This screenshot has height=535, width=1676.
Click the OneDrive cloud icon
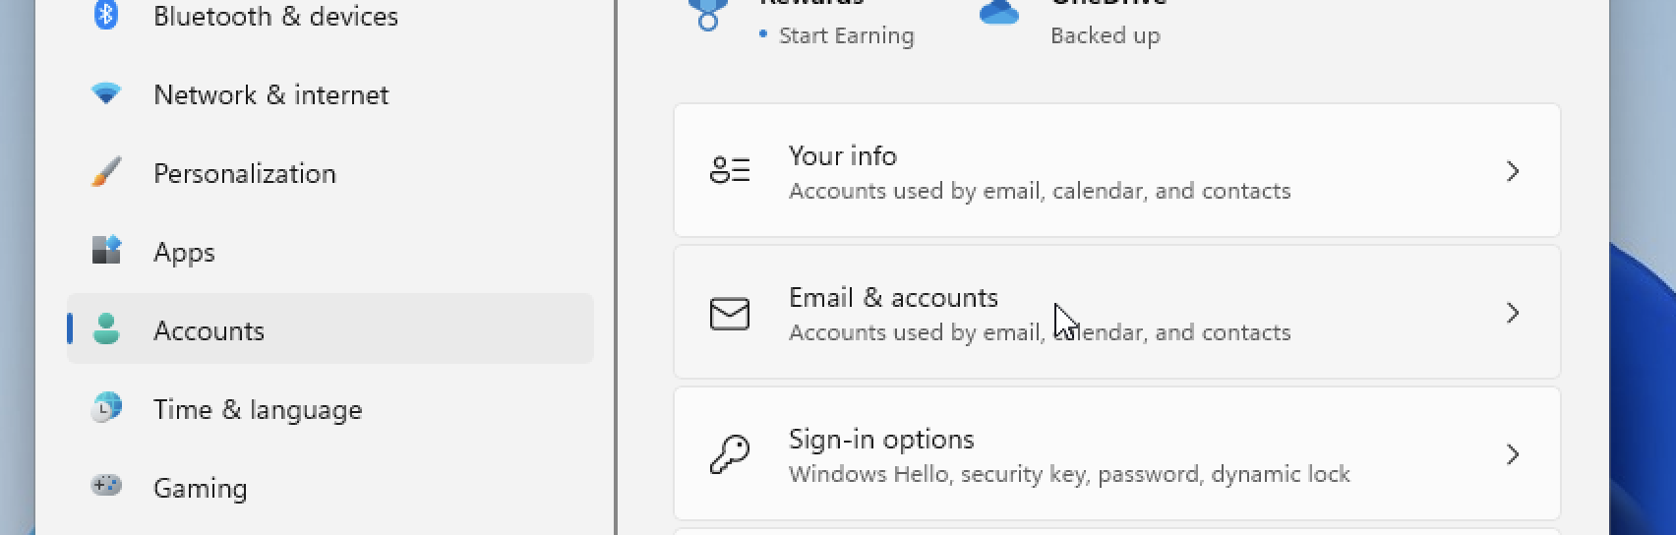point(999,12)
